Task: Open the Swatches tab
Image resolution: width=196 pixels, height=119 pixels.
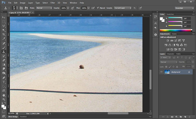Action: click(170, 14)
